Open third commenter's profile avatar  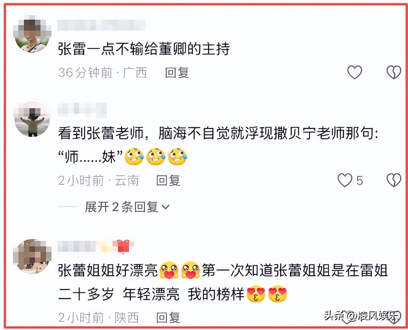32,256
